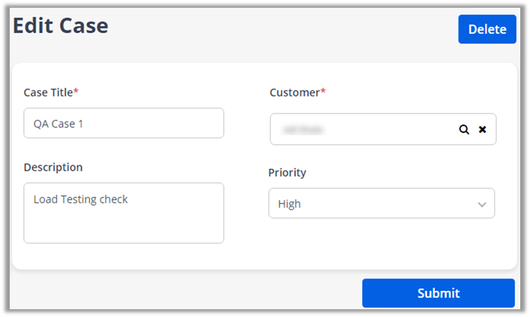Screen dimensions: 530x317
Task: Click the Description label text
Action: [53, 167]
